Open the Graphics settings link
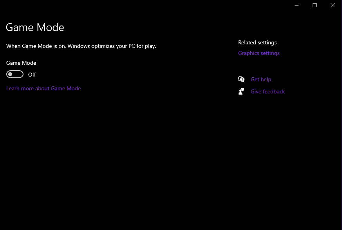342x230 pixels. pos(259,53)
